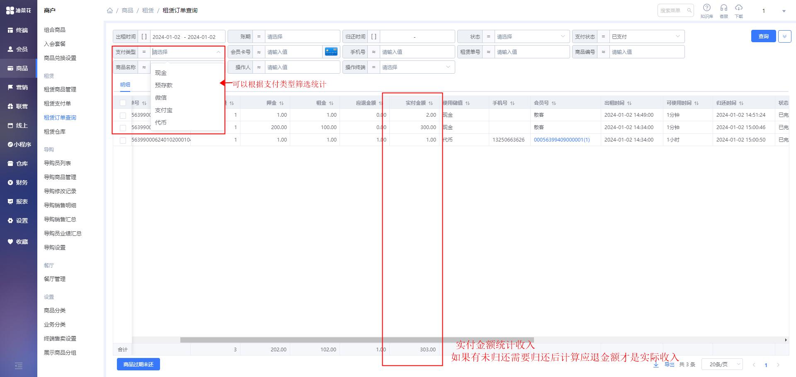Open the 收藏 favorites section
This screenshot has width=796, height=377.
(18, 242)
